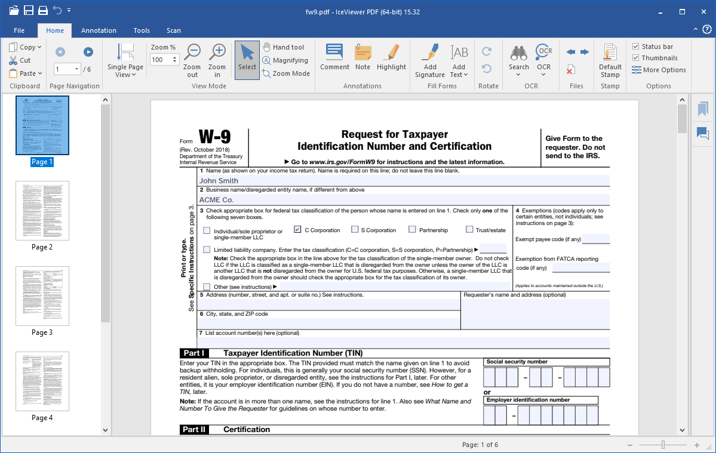Open the bookmarks panel on right sidebar

pos(703,109)
